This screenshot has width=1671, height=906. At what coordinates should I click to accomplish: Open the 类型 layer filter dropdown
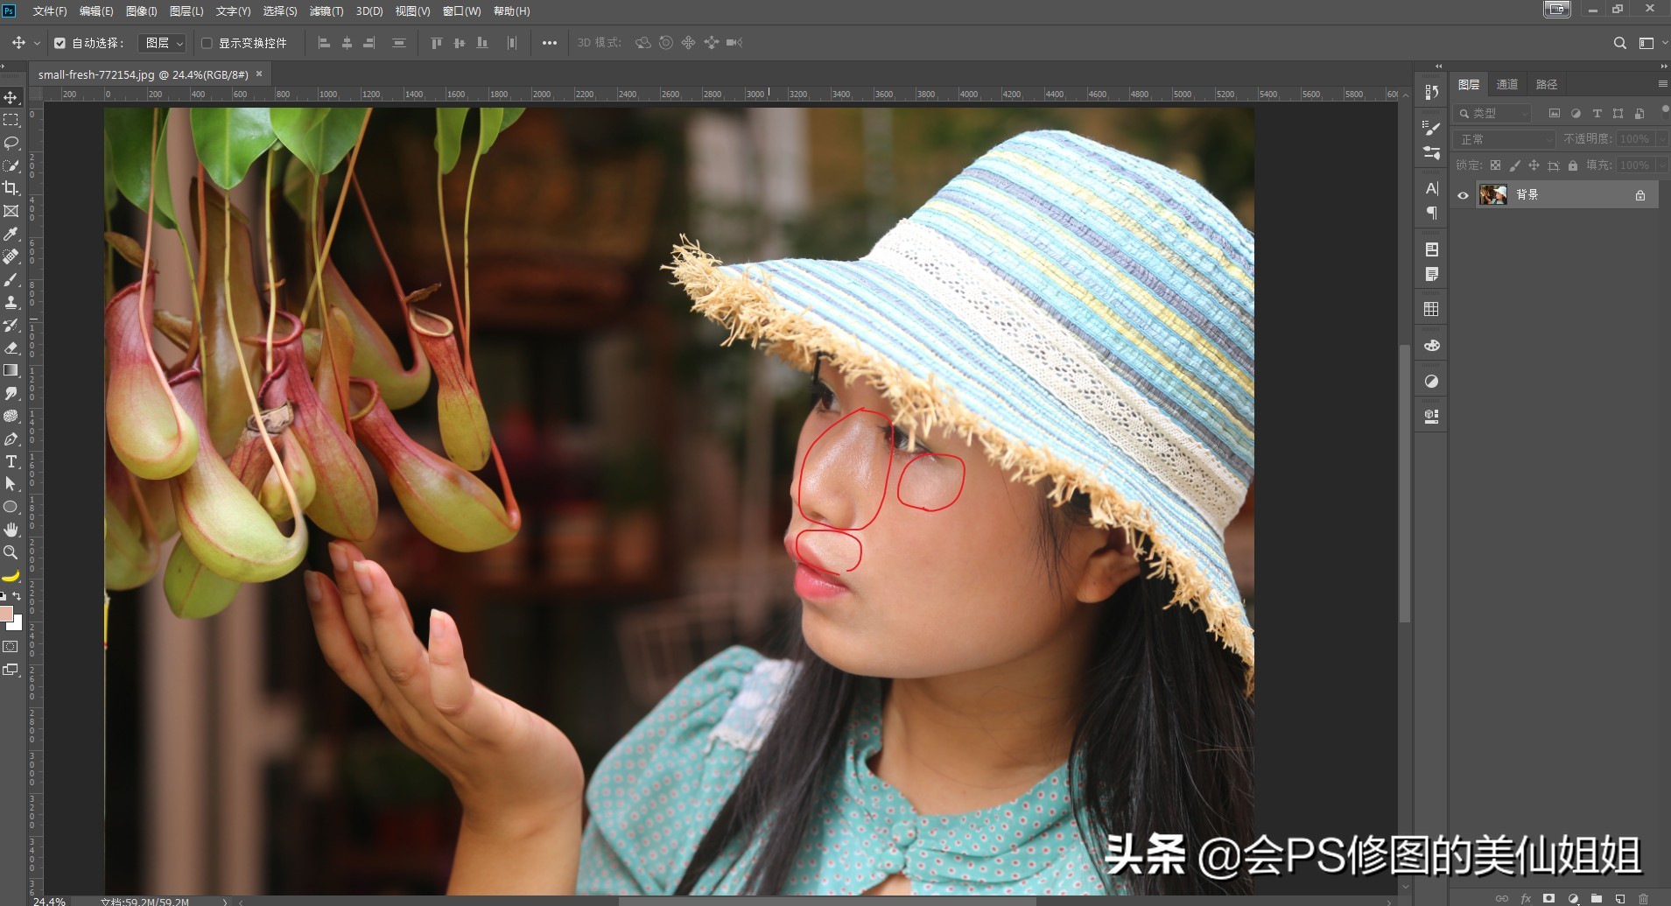[1492, 114]
